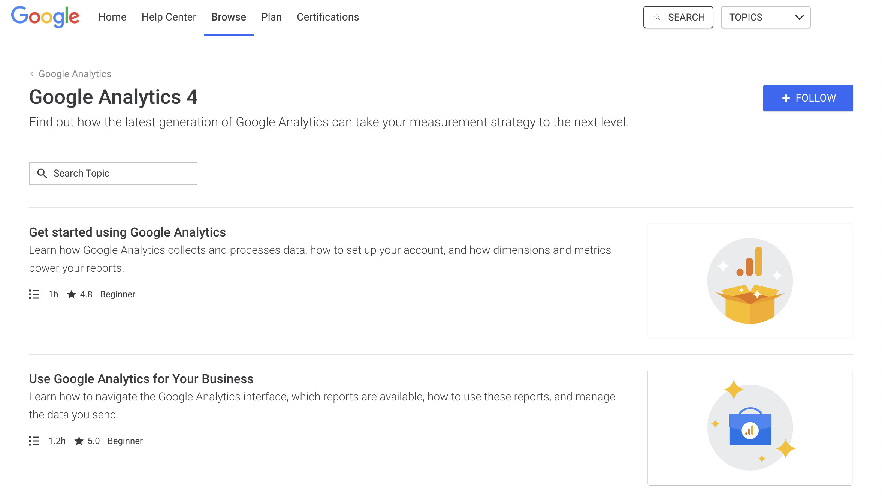The width and height of the screenshot is (882, 499).
Task: Click the Search Topic magnifier icon
Action: pos(42,173)
